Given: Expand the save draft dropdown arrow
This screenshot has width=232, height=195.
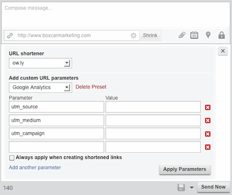Looking at the screenshot, I should tap(192, 188).
